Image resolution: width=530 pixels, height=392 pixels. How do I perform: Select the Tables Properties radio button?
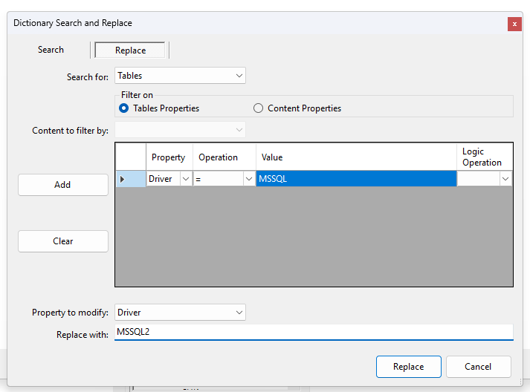[124, 108]
